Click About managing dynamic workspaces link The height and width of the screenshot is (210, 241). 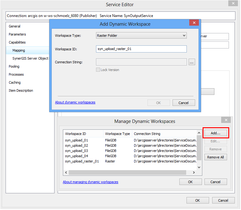(x=90, y=182)
